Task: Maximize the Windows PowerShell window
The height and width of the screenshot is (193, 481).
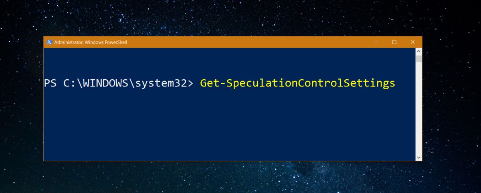Action: click(394, 42)
